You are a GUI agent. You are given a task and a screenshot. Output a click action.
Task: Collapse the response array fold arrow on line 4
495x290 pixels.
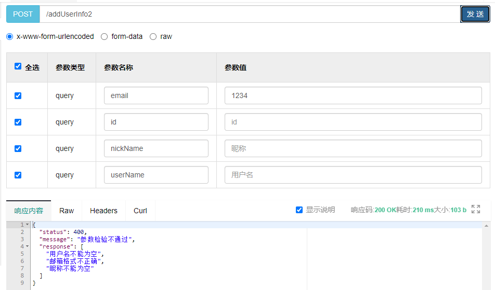27,246
